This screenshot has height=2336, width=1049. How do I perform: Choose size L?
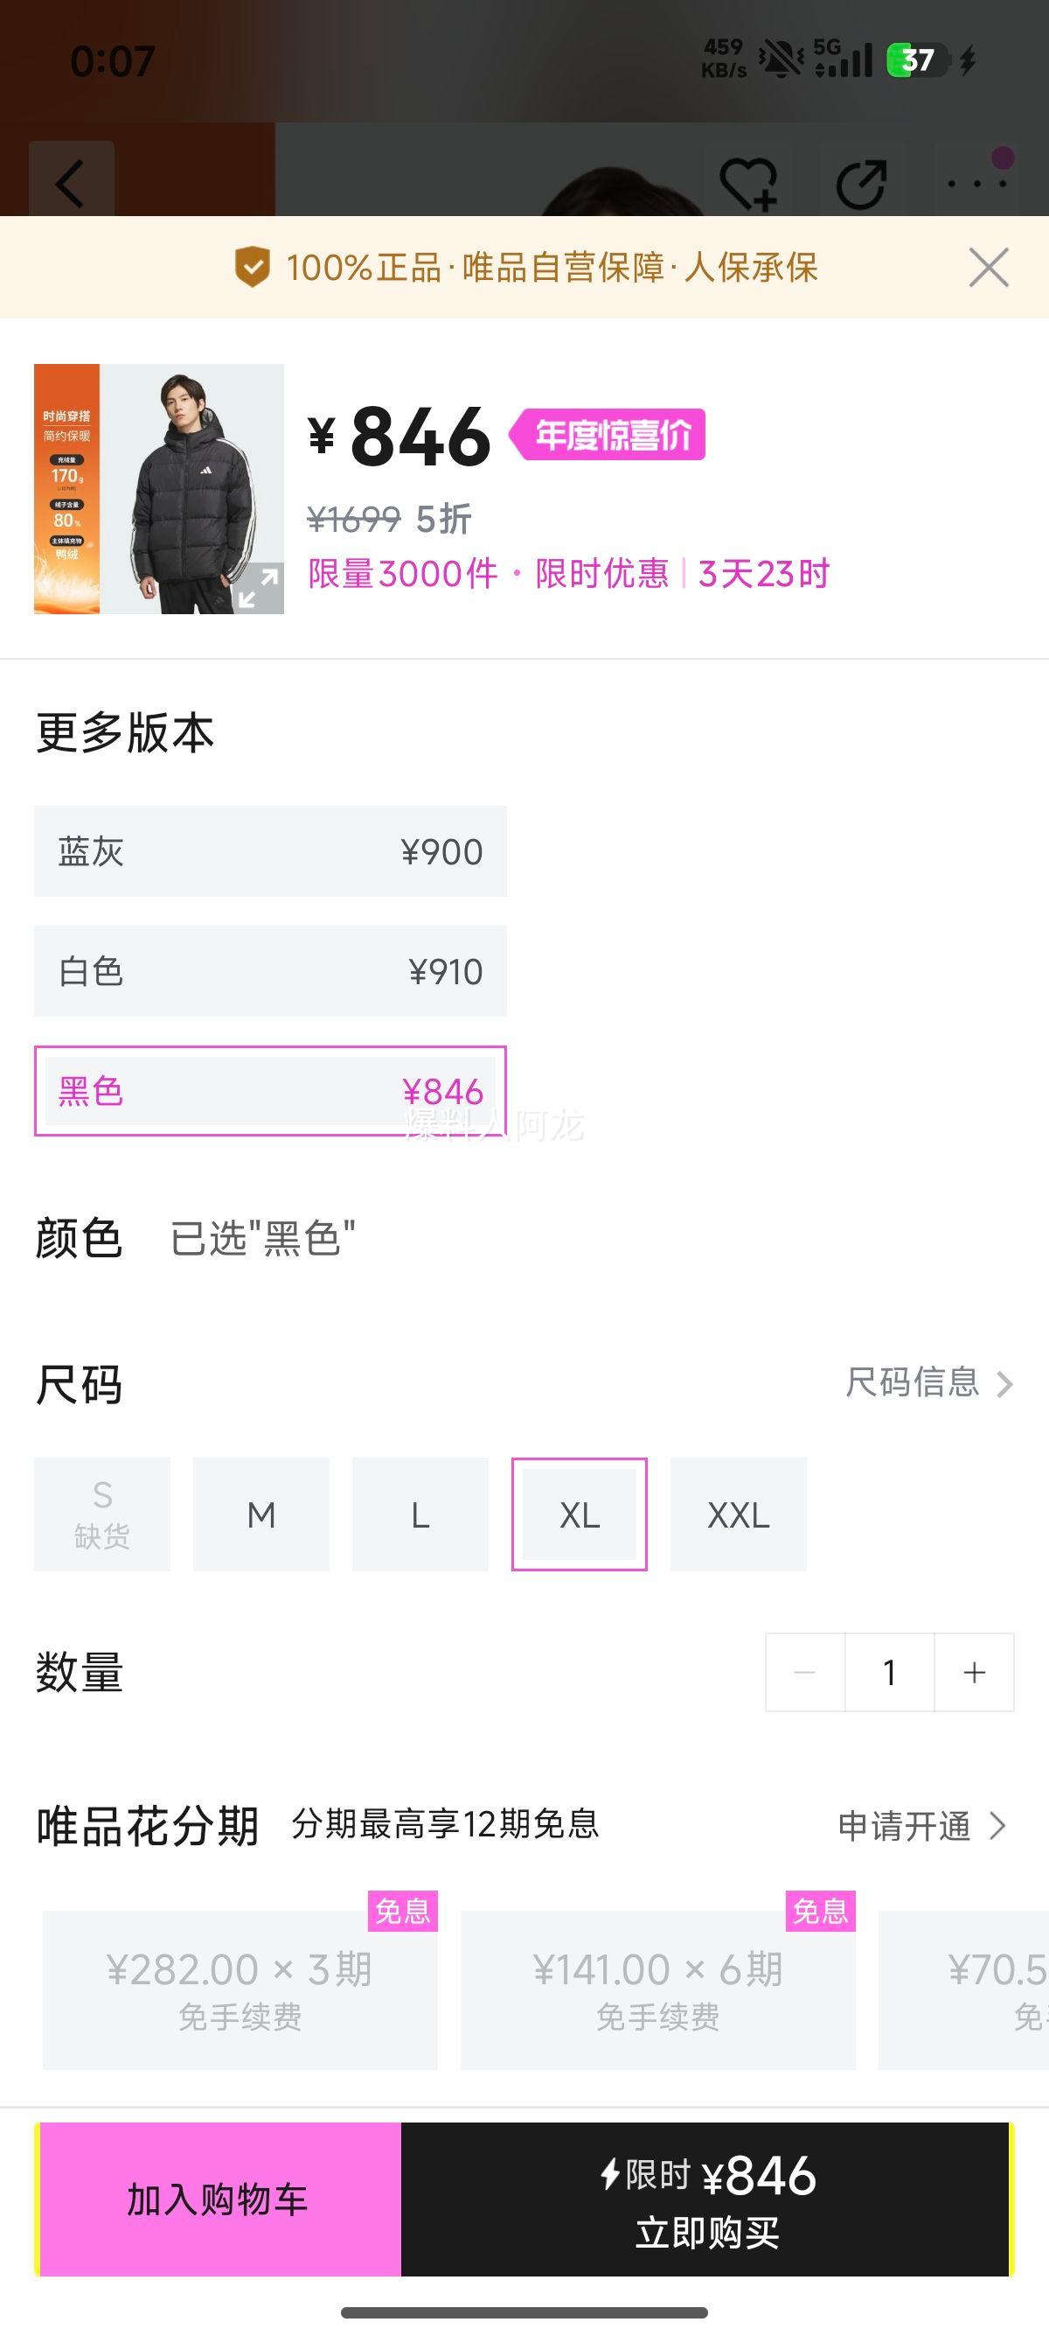420,1514
